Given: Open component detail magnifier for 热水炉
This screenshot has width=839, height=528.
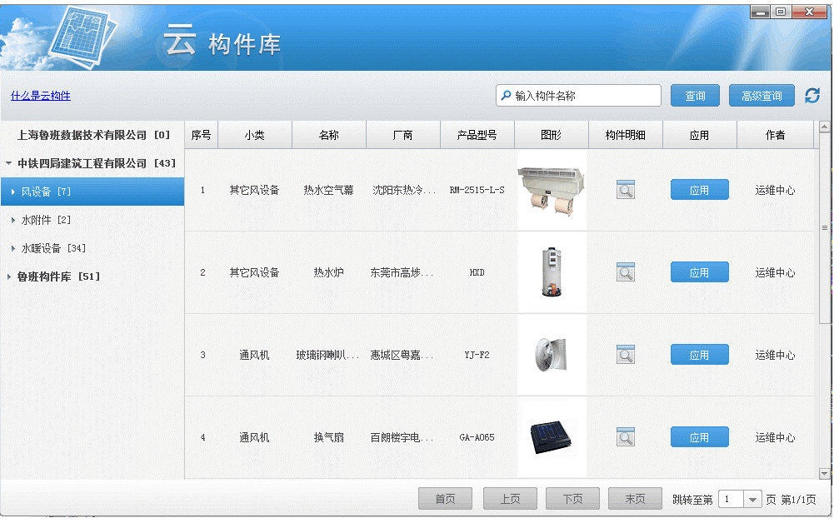Looking at the screenshot, I should pyautogui.click(x=625, y=272).
